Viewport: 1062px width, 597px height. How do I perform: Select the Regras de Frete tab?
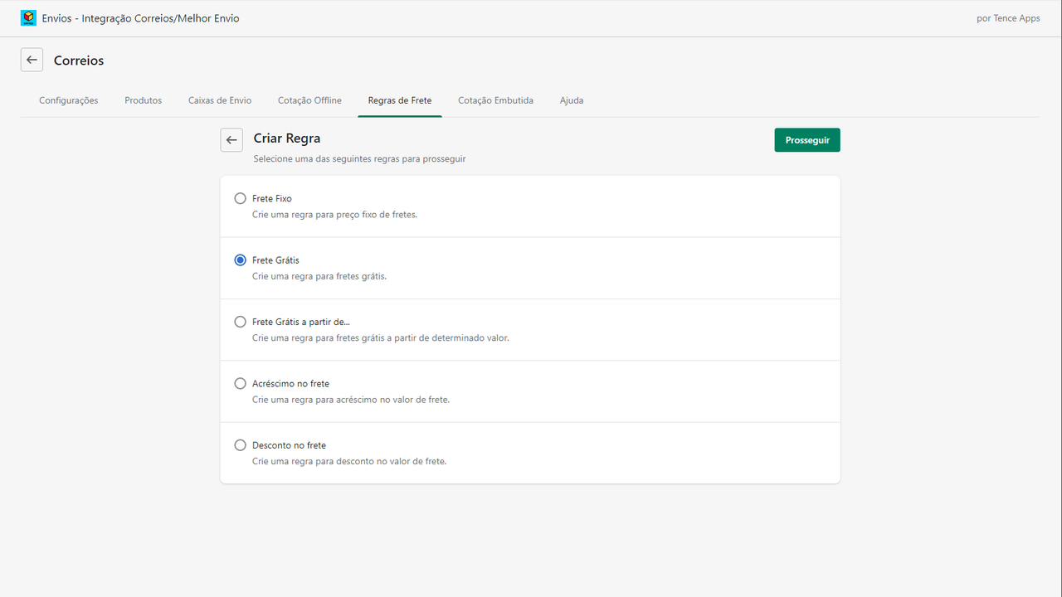click(400, 100)
